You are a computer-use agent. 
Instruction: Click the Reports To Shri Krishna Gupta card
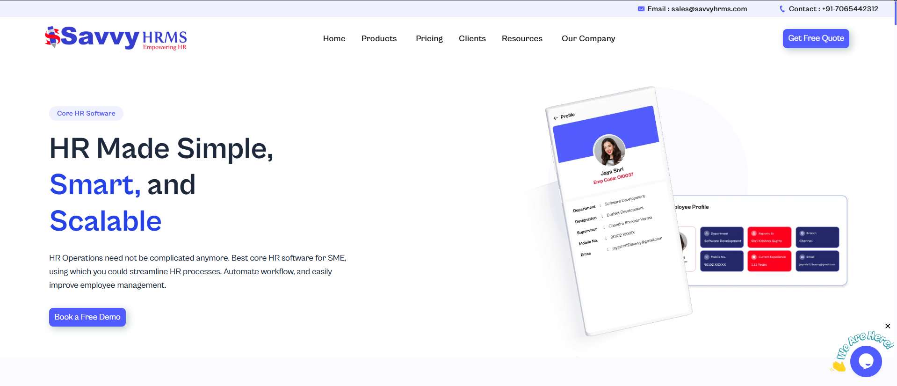pyautogui.click(x=769, y=237)
